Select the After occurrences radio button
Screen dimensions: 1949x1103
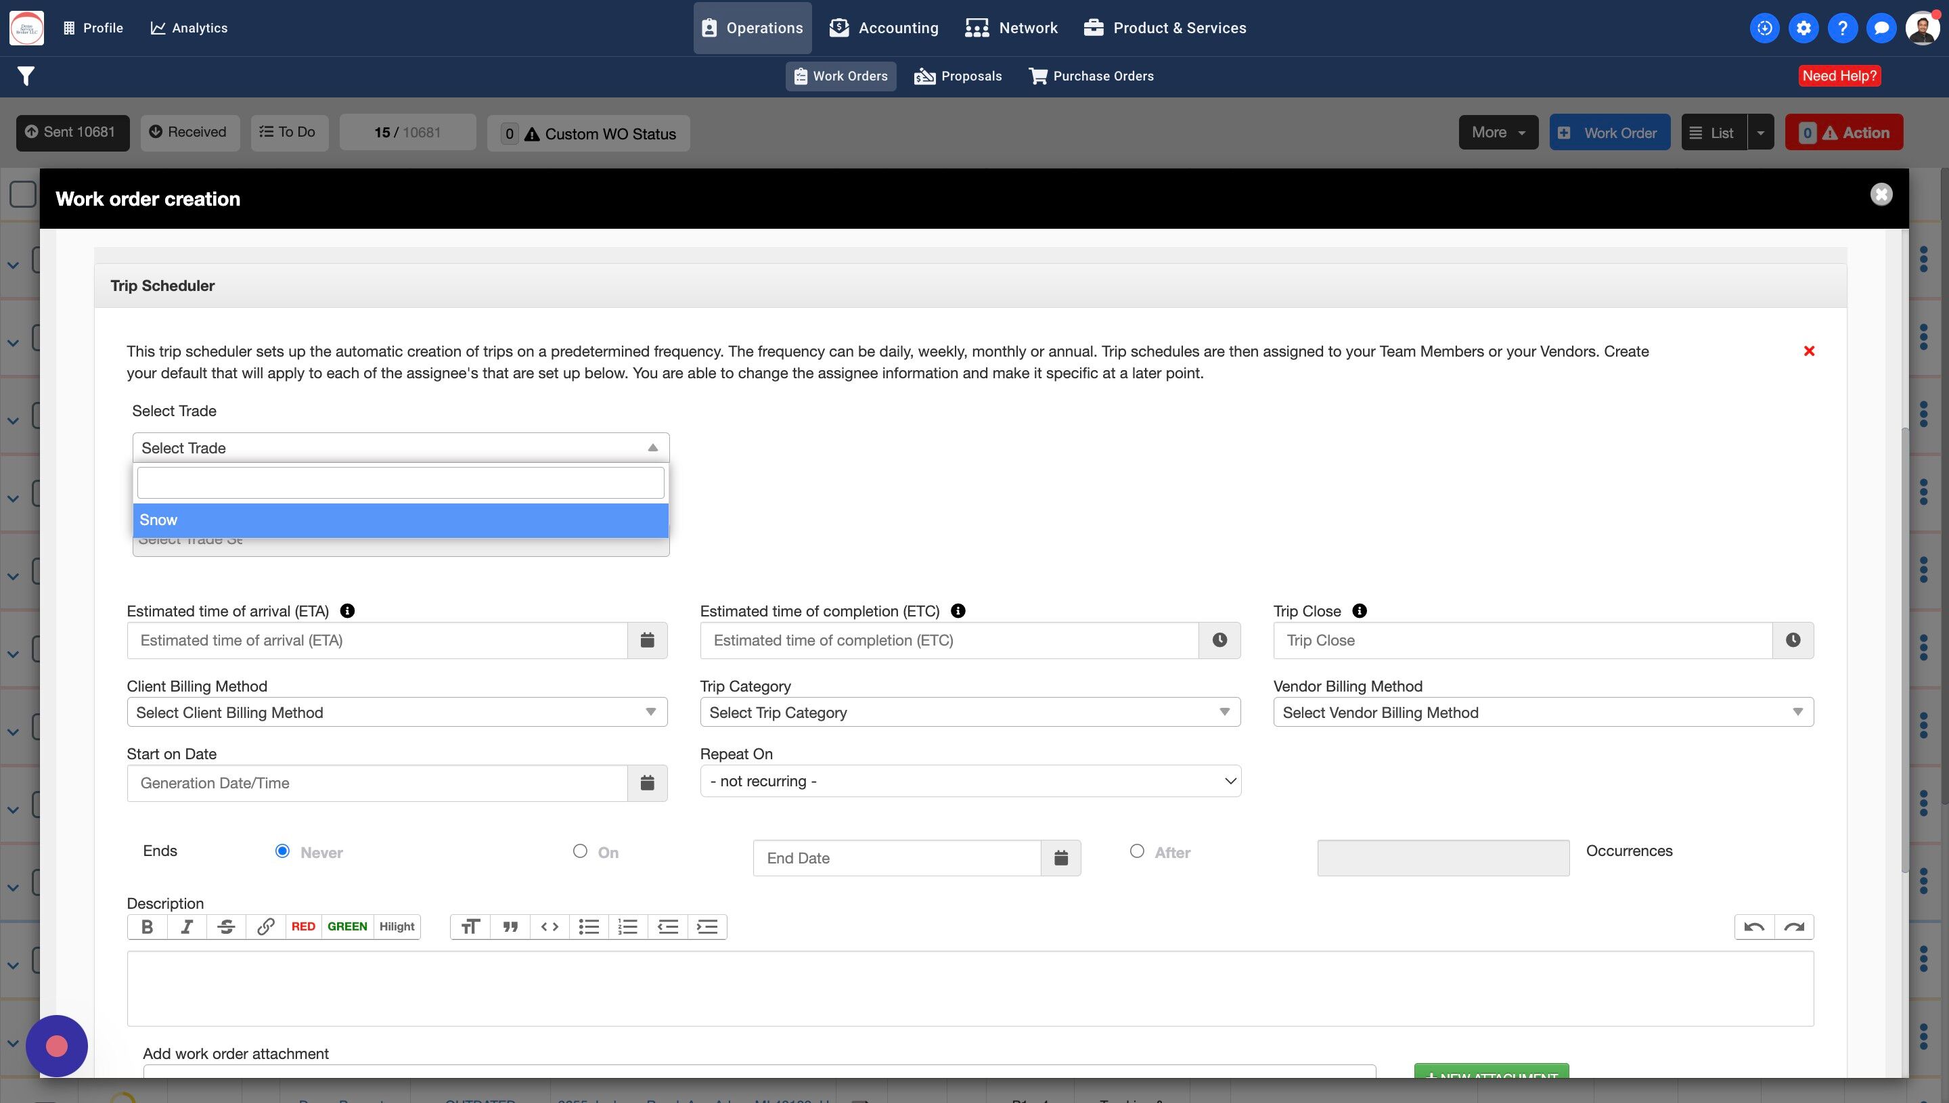[1137, 851]
